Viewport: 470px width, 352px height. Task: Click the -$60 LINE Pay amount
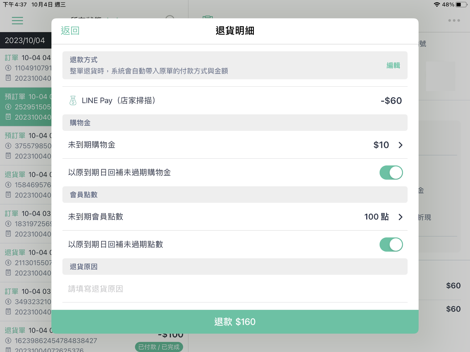pos(391,101)
